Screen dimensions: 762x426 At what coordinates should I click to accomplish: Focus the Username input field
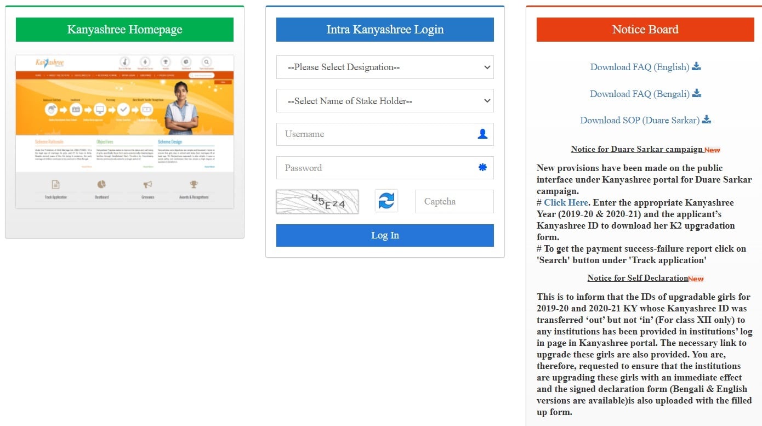(x=385, y=134)
